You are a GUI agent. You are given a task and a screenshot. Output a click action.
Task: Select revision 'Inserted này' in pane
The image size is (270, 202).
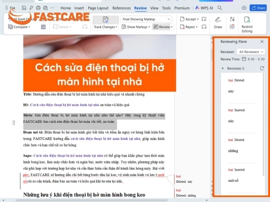242,116
